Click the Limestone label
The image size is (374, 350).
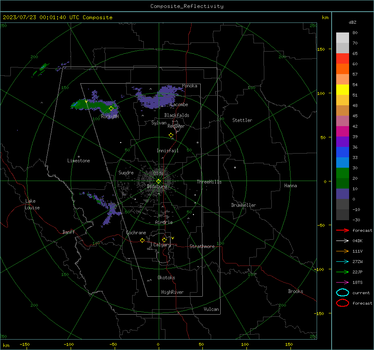79,161
